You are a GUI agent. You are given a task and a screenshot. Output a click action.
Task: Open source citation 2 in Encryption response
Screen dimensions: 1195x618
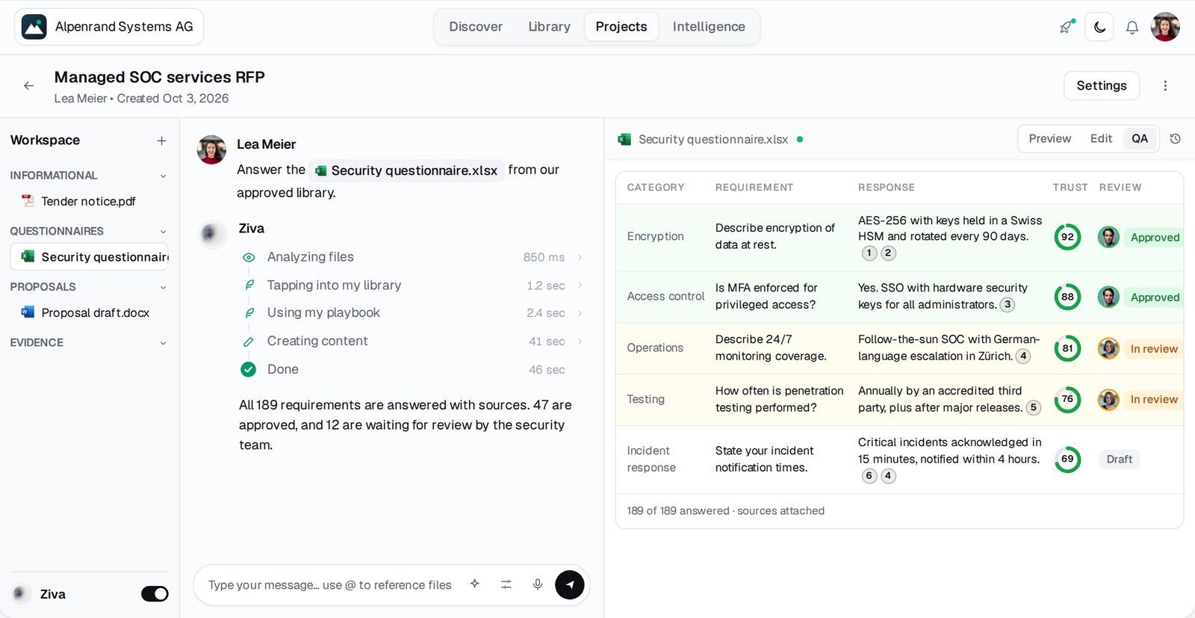[888, 253]
